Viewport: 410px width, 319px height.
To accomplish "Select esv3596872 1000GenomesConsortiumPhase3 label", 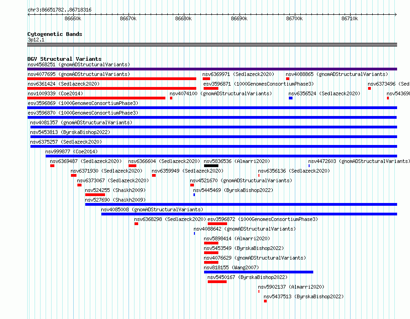I will click(x=263, y=219).
